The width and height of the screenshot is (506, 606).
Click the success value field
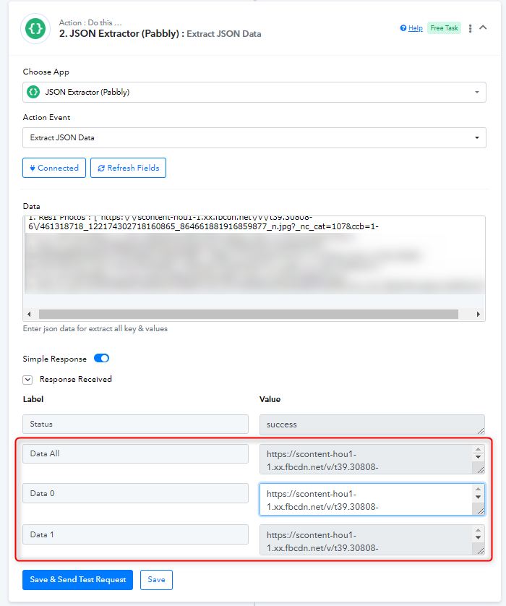[x=372, y=424]
